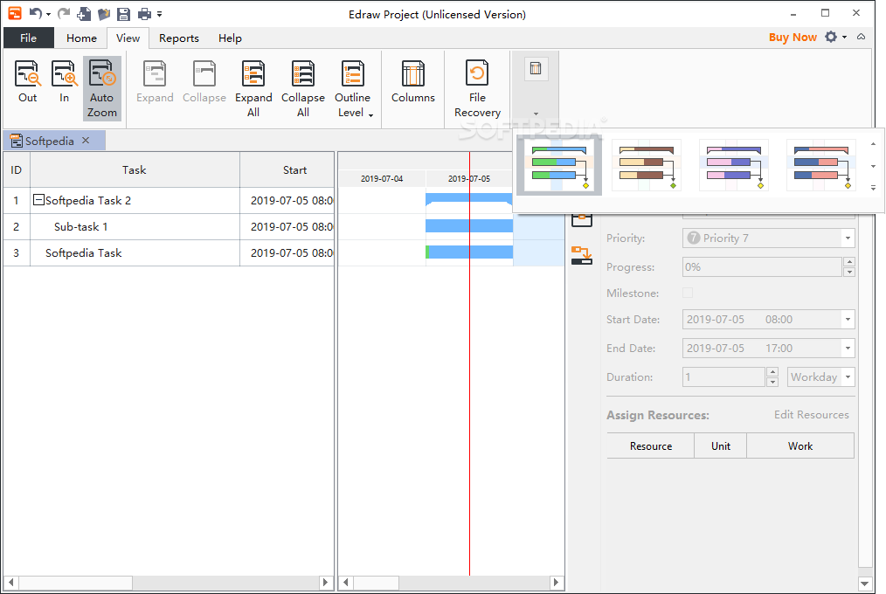
Task: Switch to the Home tab
Action: tap(81, 38)
